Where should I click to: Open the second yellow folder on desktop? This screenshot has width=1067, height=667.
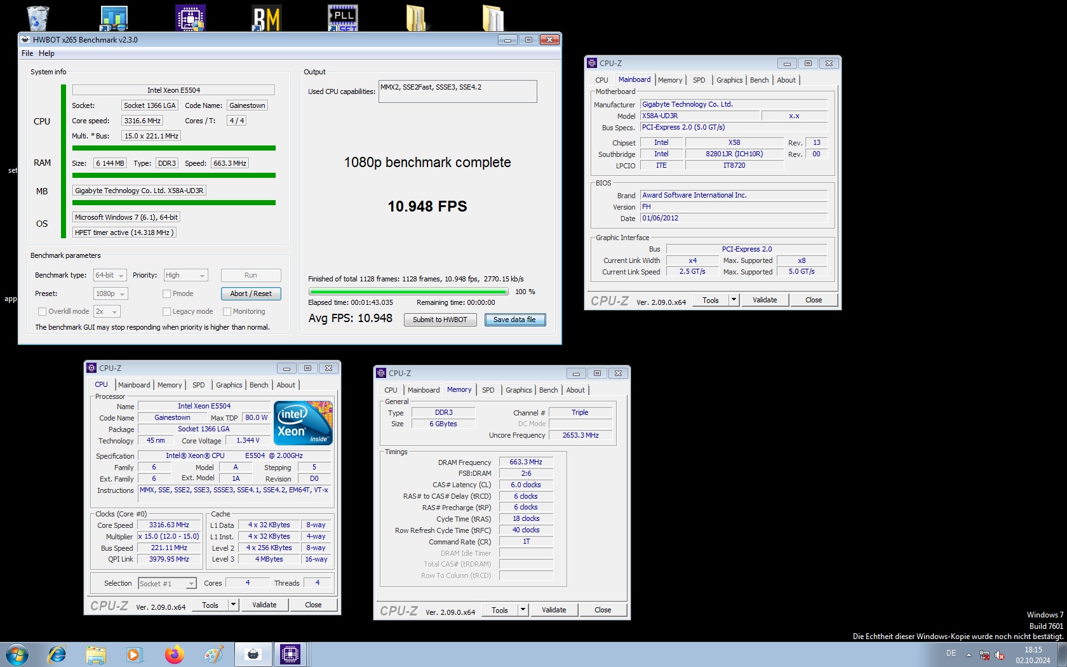[x=493, y=18]
